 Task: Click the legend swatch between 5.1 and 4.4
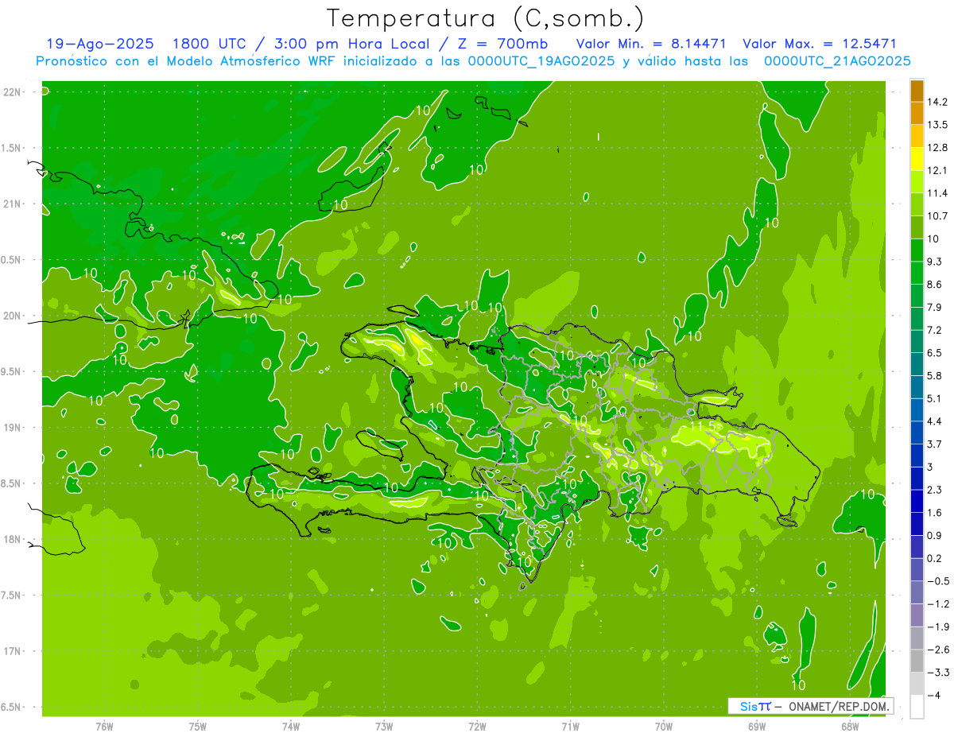(917, 409)
